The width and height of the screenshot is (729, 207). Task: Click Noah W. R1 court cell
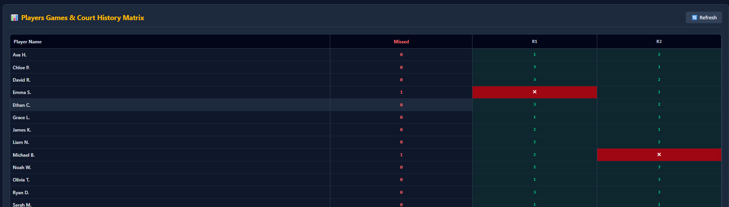[535, 167]
